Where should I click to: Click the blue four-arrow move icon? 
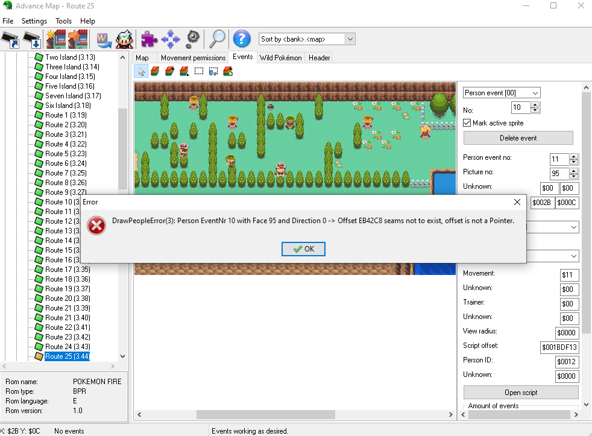[x=171, y=39]
